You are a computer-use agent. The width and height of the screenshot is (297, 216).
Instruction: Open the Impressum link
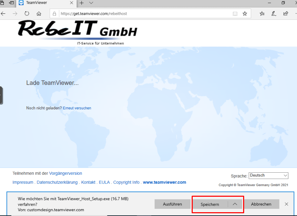[23, 182]
